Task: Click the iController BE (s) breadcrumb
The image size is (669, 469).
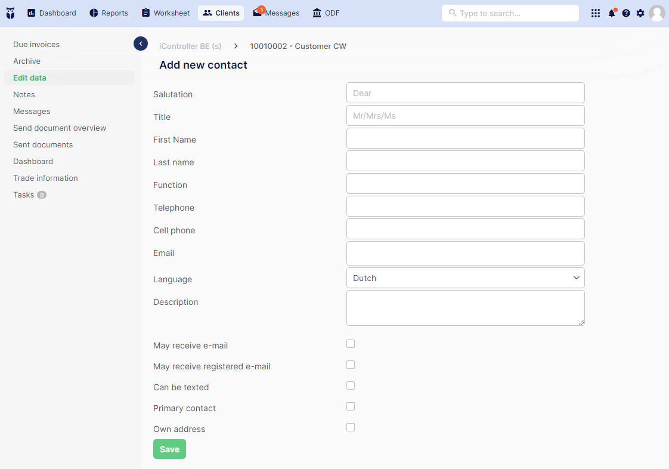Action: pos(190,46)
